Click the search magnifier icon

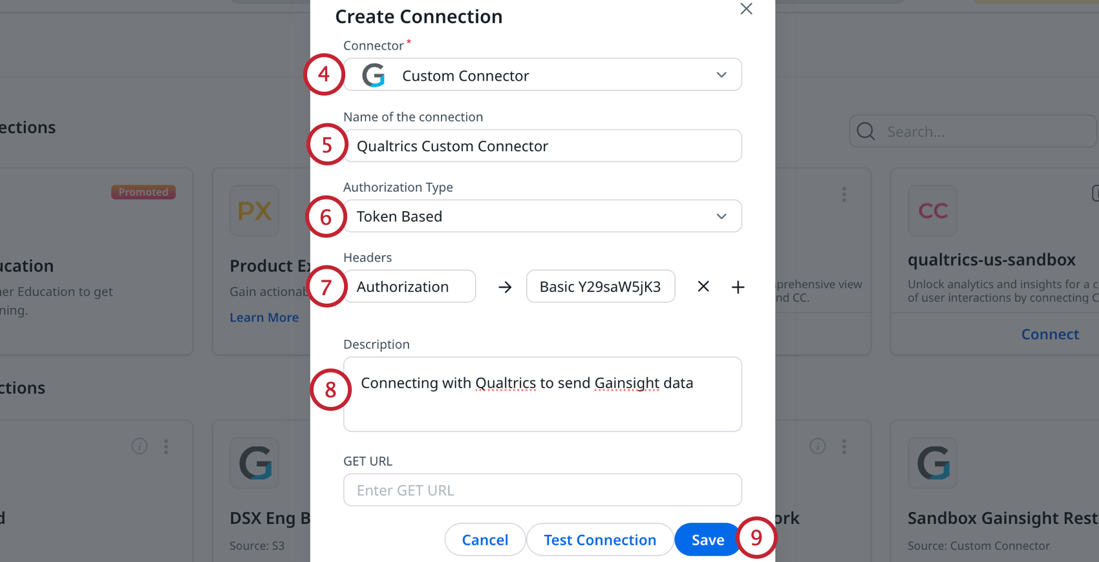click(x=865, y=131)
